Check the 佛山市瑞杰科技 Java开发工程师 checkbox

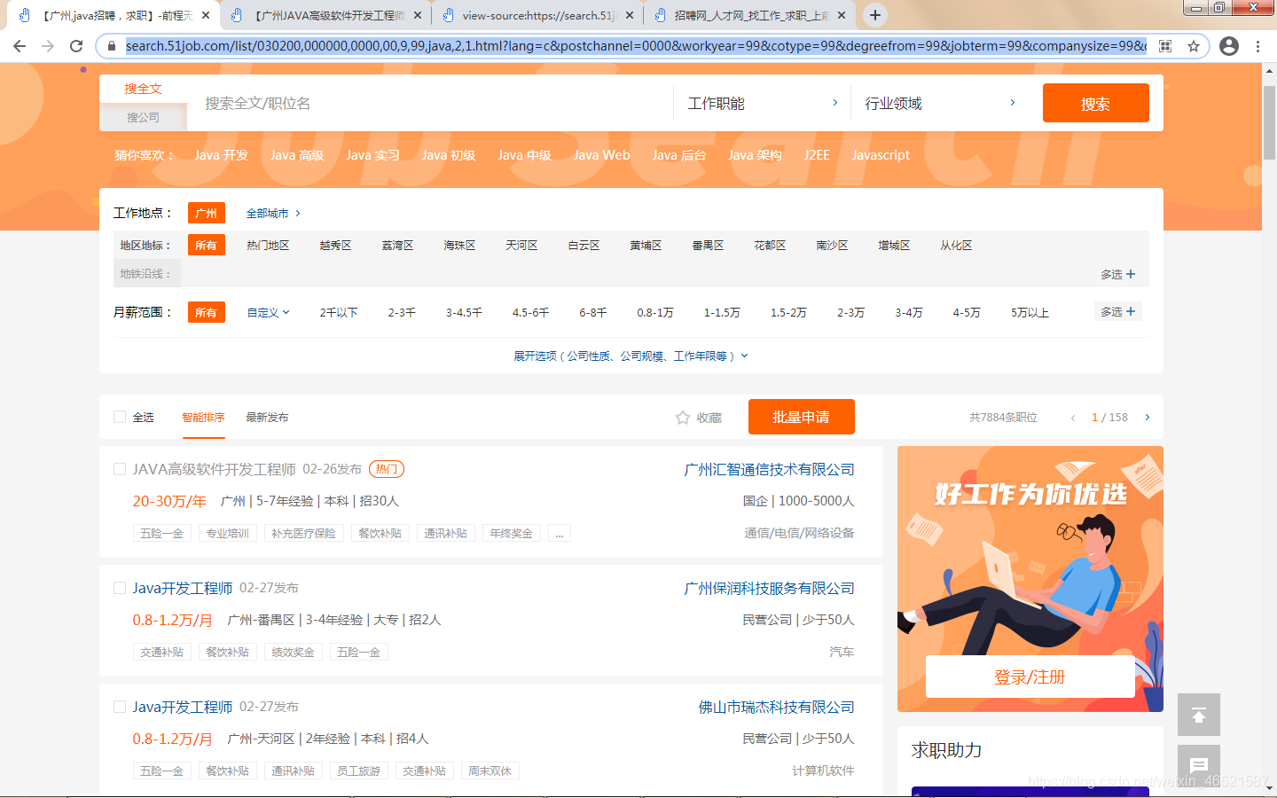(120, 707)
